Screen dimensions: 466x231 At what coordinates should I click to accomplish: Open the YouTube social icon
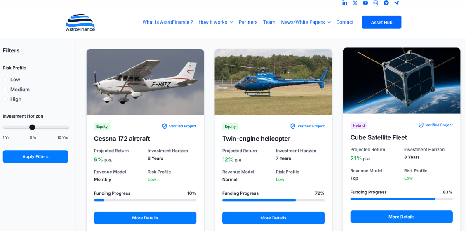[x=365, y=3]
